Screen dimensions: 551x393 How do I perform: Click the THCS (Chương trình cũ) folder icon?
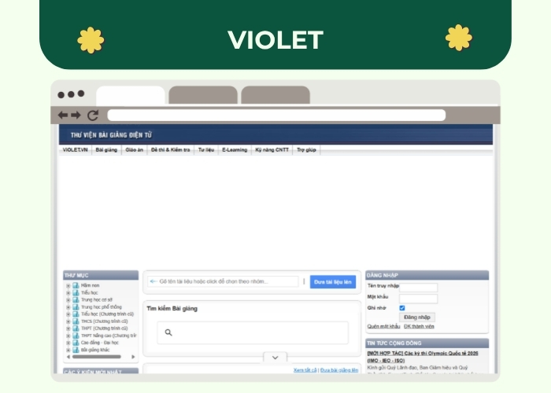[76, 321]
